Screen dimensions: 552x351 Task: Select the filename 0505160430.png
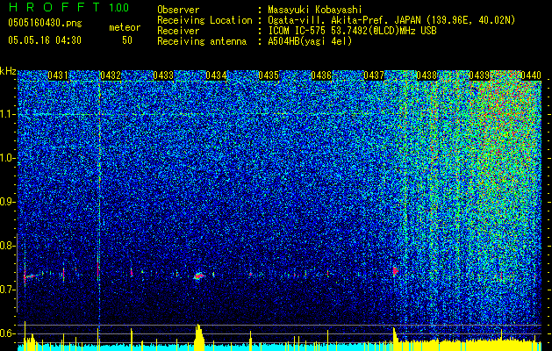[x=45, y=23]
